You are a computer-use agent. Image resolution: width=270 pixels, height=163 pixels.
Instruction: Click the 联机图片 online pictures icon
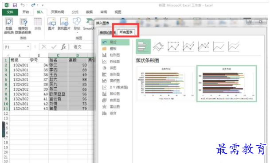pyautogui.click(x=64, y=22)
